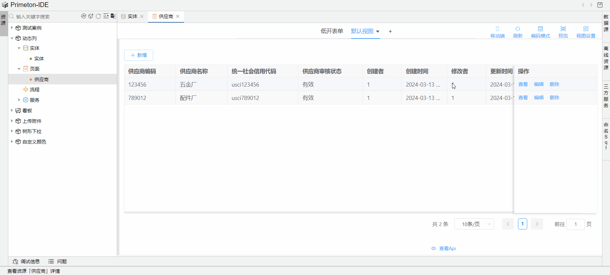Screen dimensions: 610x275
Task: Open 编码模式 code mode
Action: click(540, 32)
